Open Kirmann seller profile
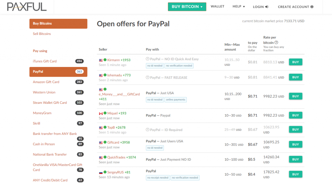 click(113, 60)
